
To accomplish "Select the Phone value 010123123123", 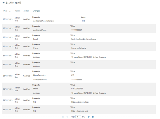I will click(77, 88).
